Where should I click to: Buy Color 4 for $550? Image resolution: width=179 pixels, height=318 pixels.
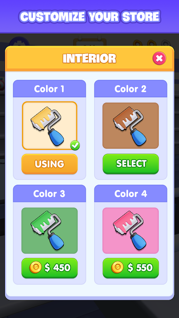pyautogui.click(x=131, y=268)
